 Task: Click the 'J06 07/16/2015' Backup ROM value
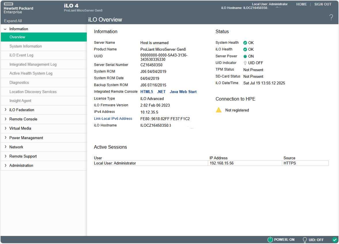[x=153, y=85]
